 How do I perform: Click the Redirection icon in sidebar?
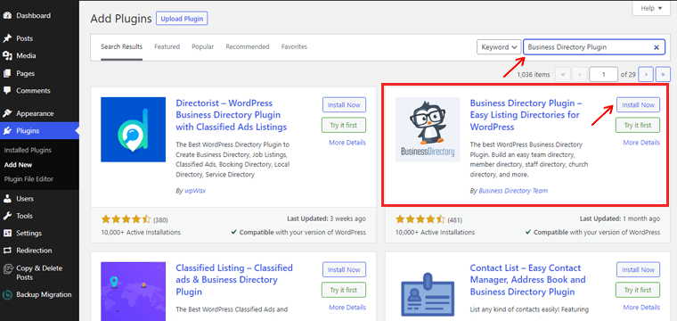(7, 251)
